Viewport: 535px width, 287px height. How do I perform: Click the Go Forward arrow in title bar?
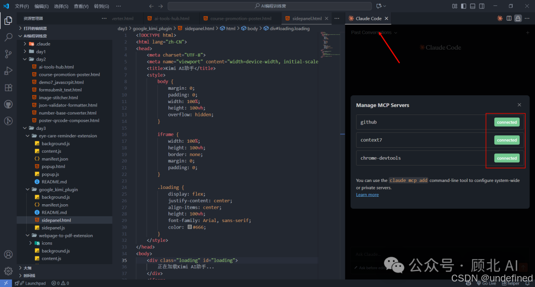160,6
